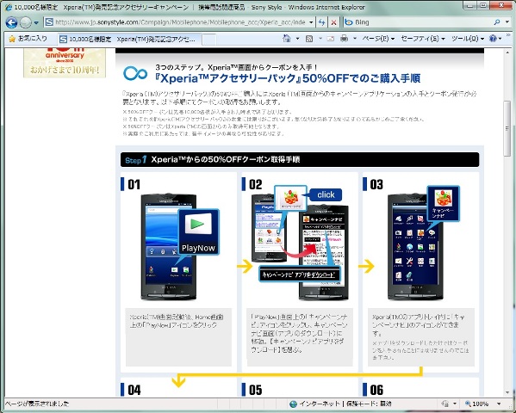Click the browser Back arrow button
The image size is (516, 413).
point(11,22)
